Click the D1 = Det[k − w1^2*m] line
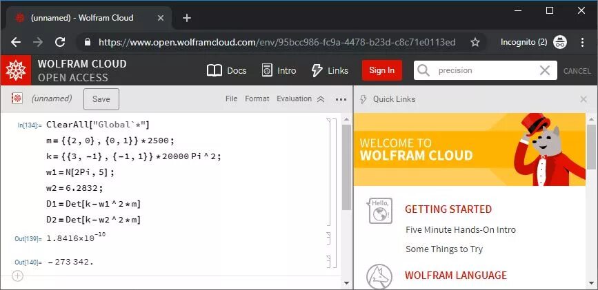The height and width of the screenshot is (290, 598). click(x=93, y=204)
